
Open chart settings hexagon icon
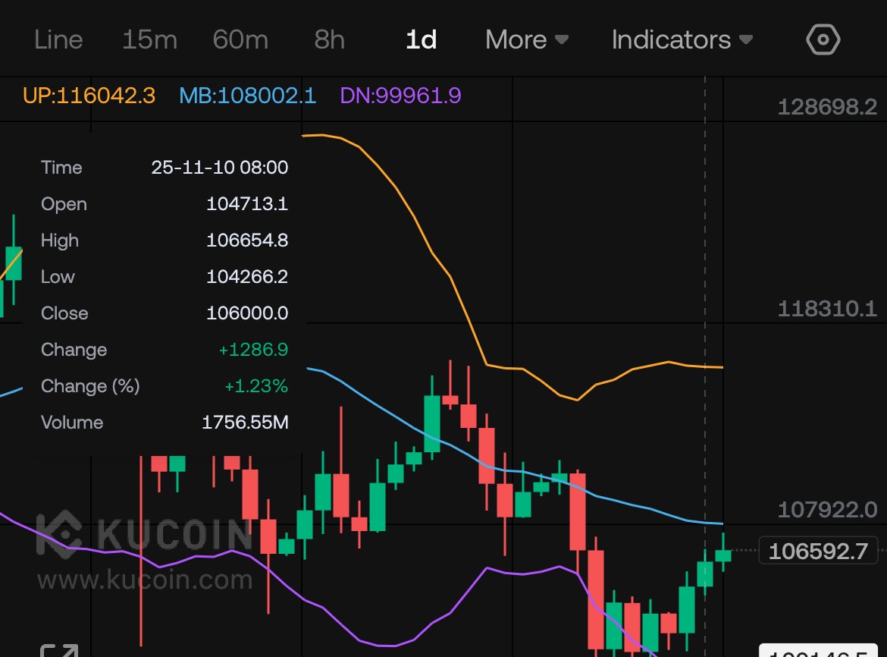823,39
